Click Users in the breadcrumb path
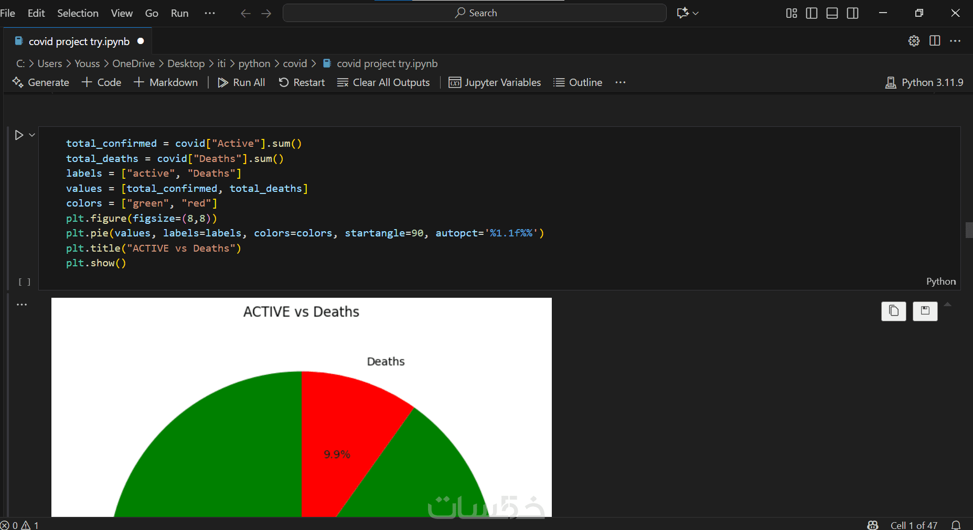This screenshot has height=530, width=973. point(50,63)
